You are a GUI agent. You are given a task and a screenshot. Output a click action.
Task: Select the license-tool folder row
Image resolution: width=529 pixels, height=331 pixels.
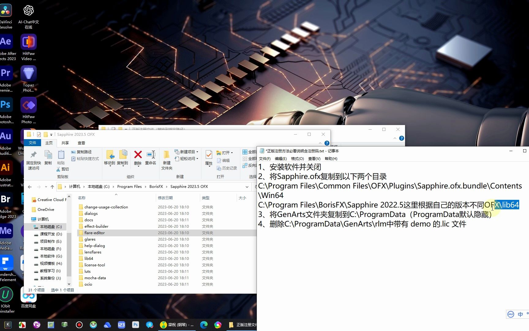[167, 265]
